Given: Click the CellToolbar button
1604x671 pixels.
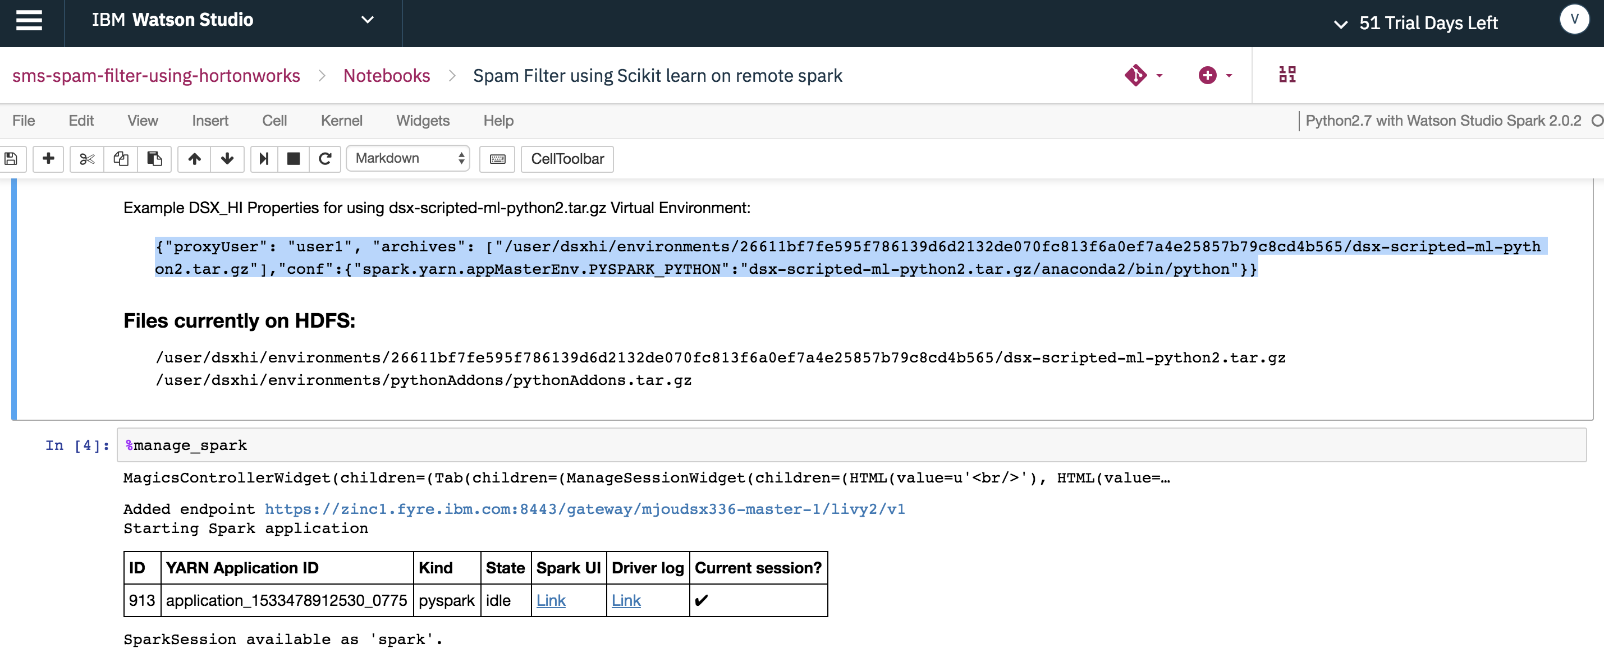Looking at the screenshot, I should pos(567,159).
